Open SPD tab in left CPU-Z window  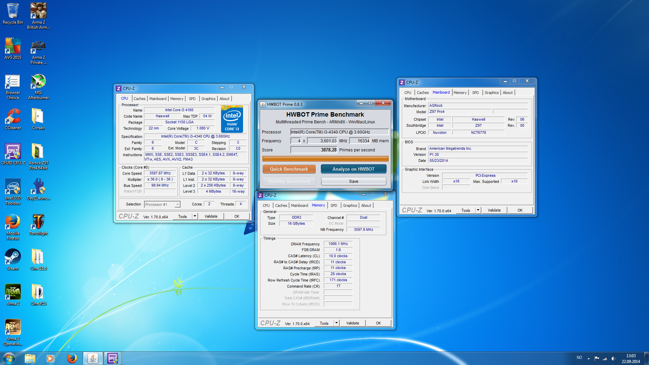pos(192,99)
